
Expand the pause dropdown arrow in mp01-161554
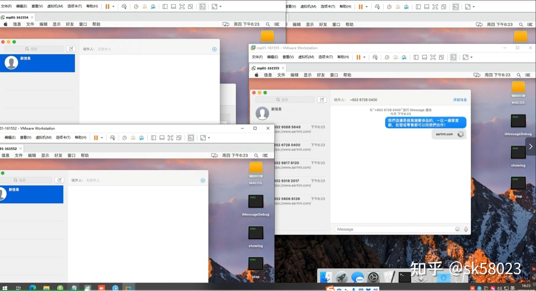(x=113, y=7)
